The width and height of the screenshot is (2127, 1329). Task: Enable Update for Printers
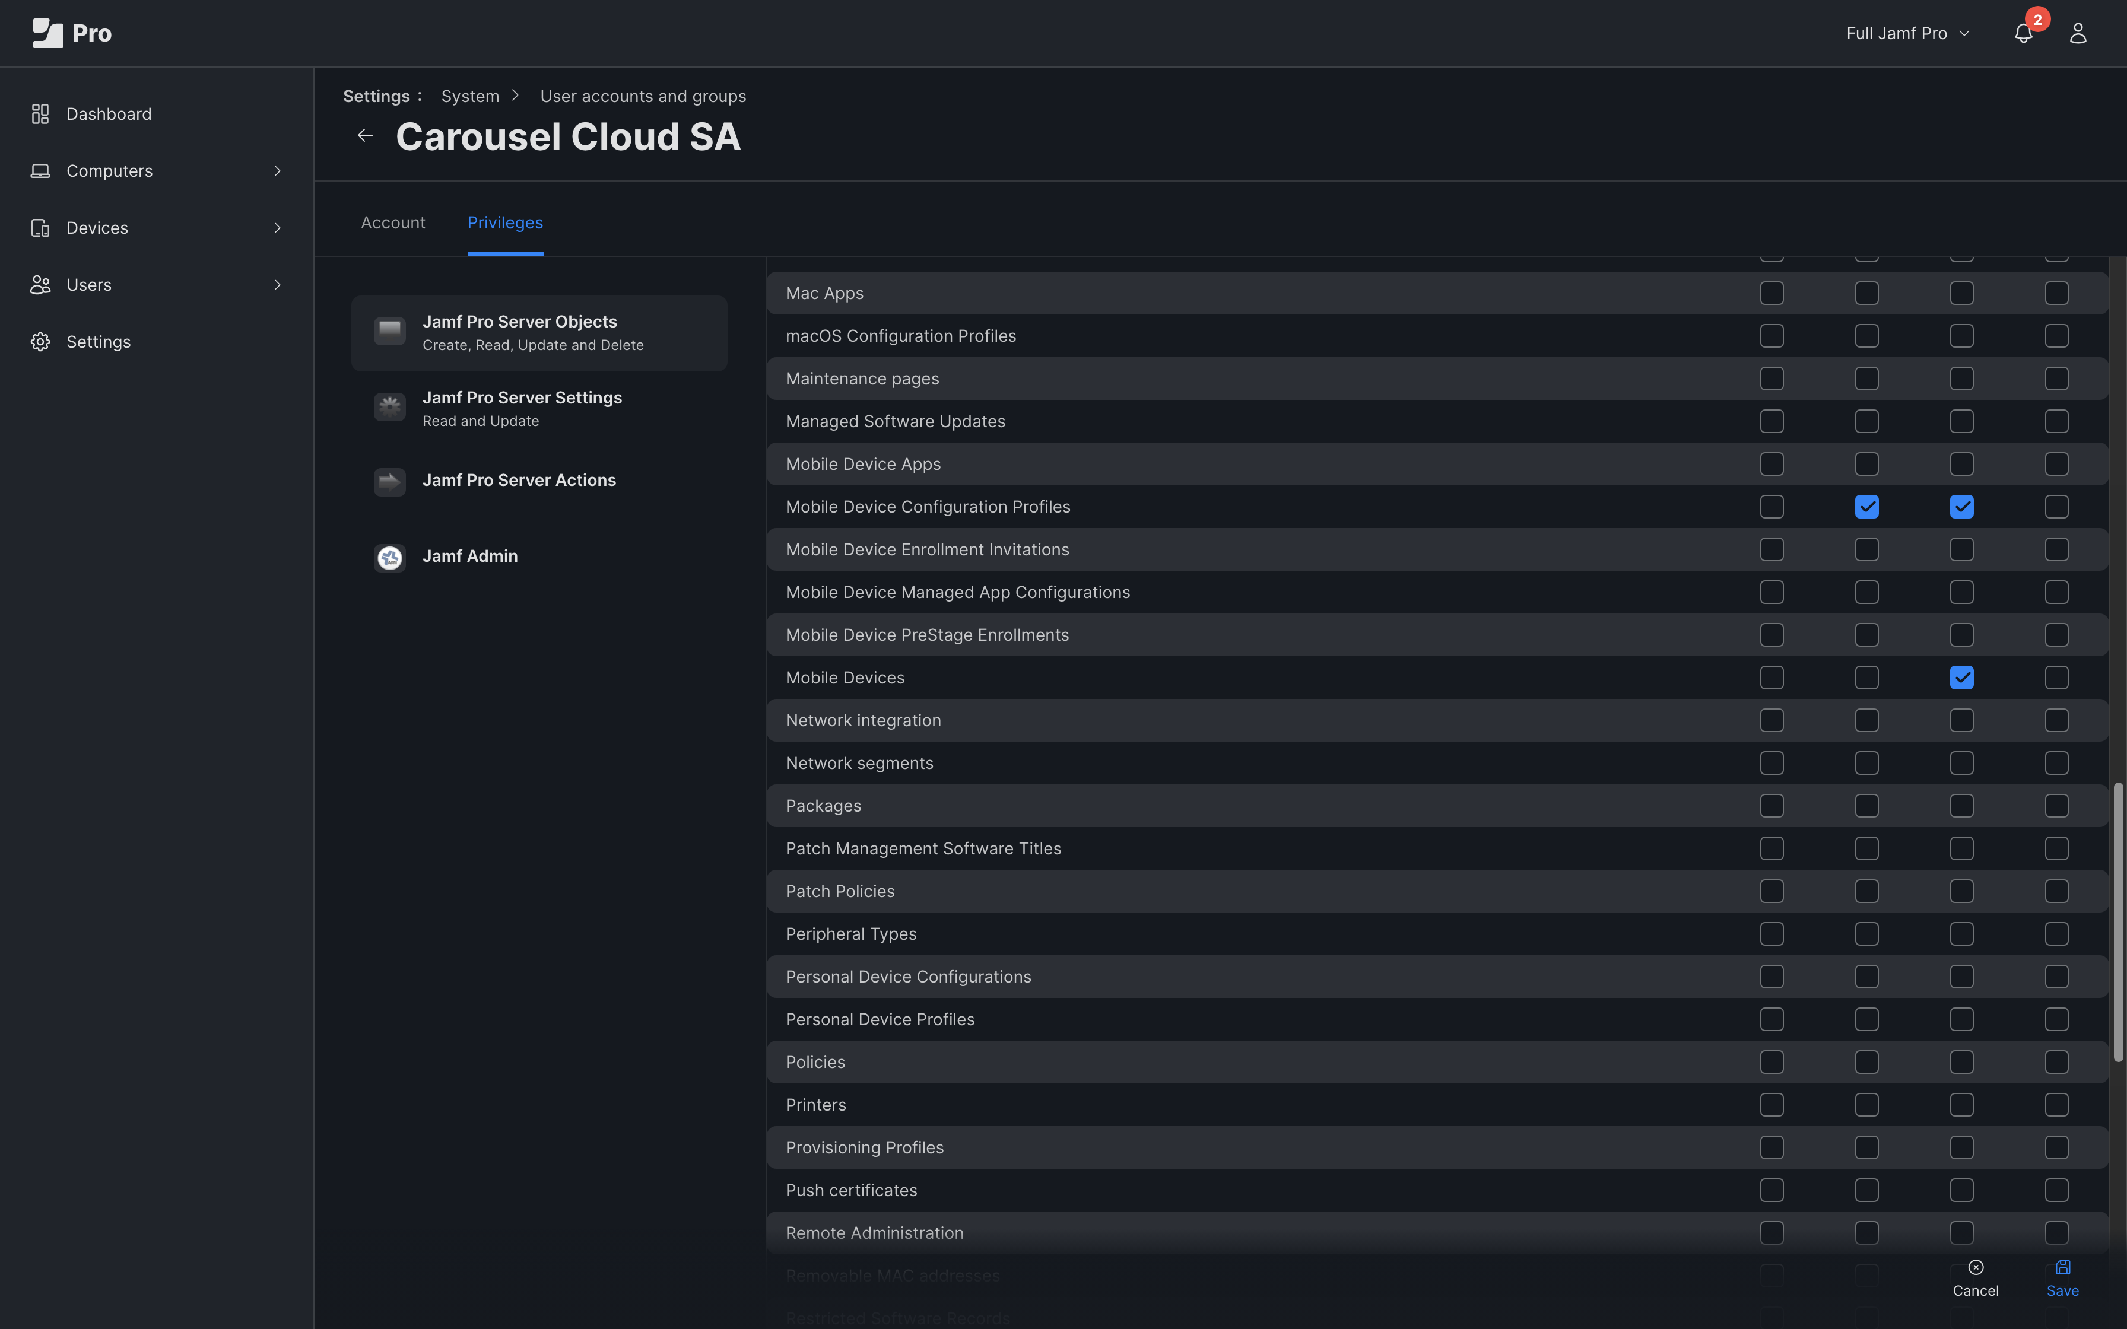coord(1962,1105)
